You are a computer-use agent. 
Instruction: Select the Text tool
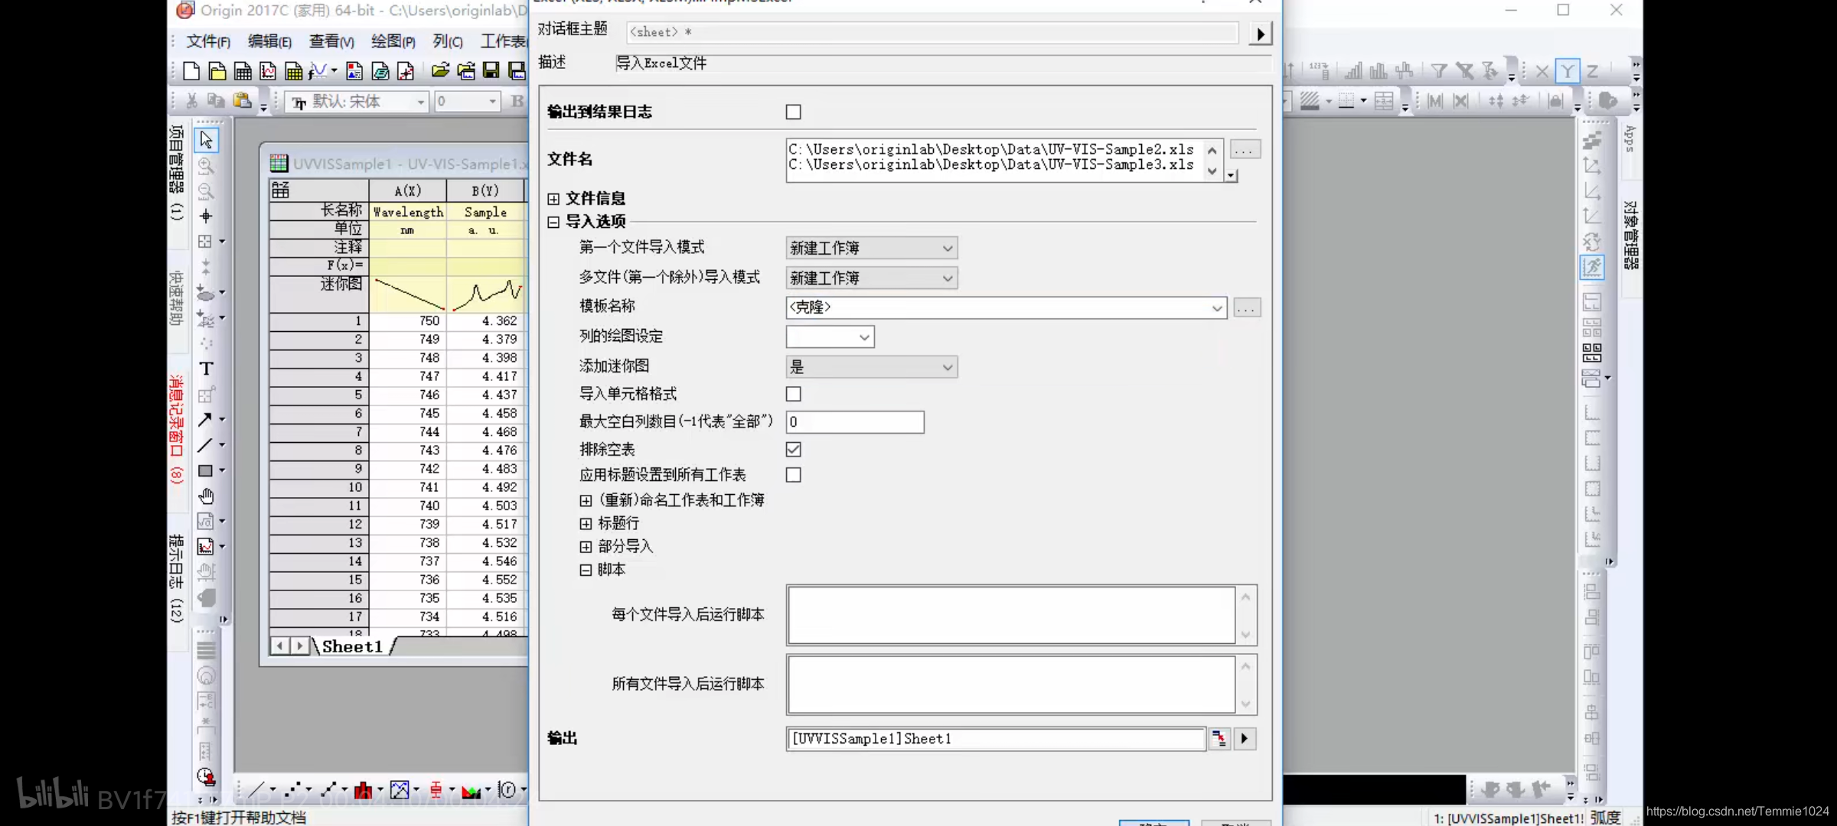click(206, 369)
